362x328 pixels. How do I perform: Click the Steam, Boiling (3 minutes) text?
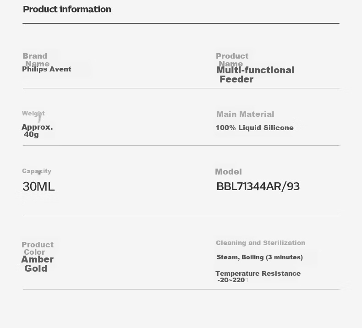click(x=260, y=257)
